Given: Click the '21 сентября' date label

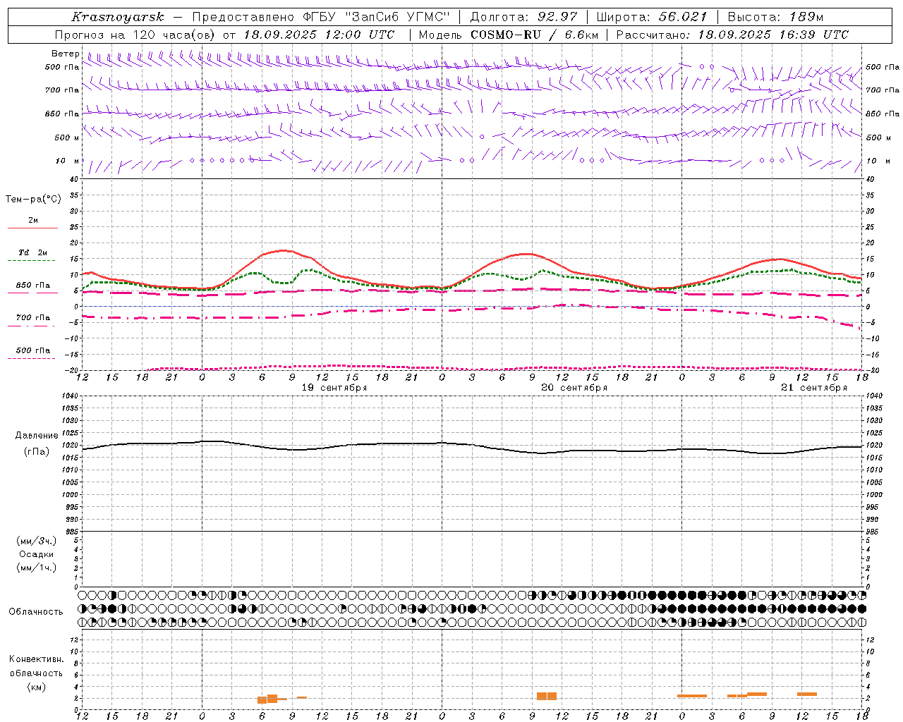Looking at the screenshot, I should [x=814, y=388].
